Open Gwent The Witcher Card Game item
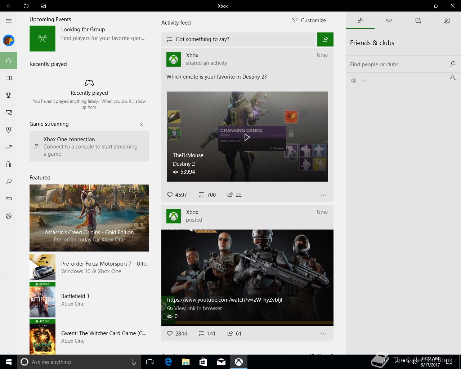Screen dimensions: 461x369 coord(89,337)
